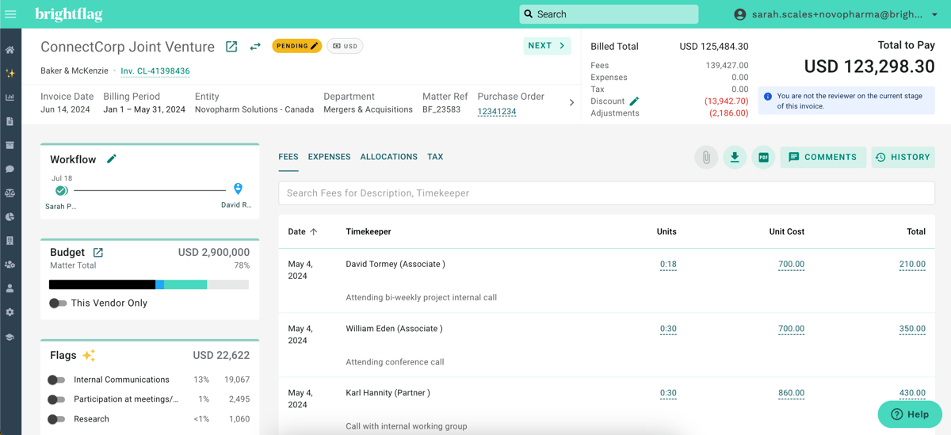Screen dimensions: 951x435
Task: Click the USD currency chip
Action: (345, 46)
